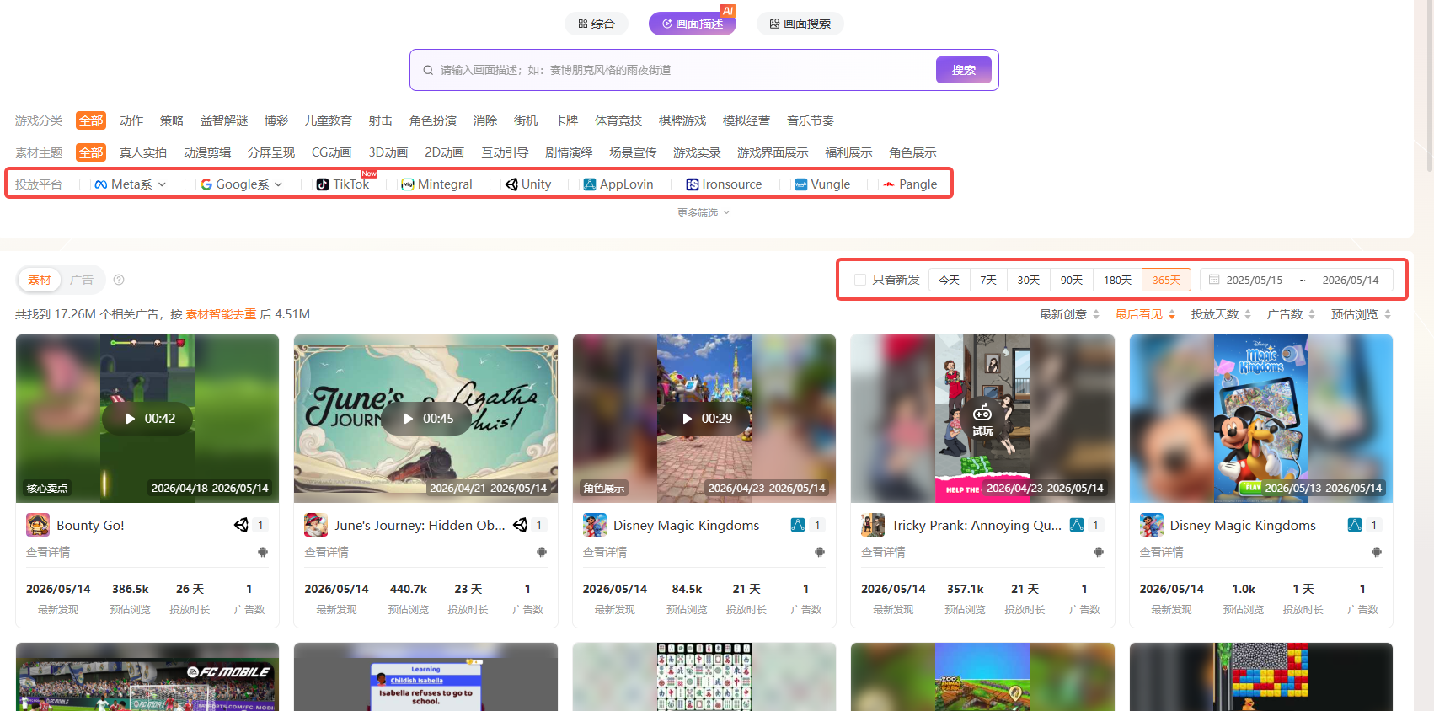The width and height of the screenshot is (1434, 711).
Task: Check the Google系 platform checkbox
Action: 190,184
